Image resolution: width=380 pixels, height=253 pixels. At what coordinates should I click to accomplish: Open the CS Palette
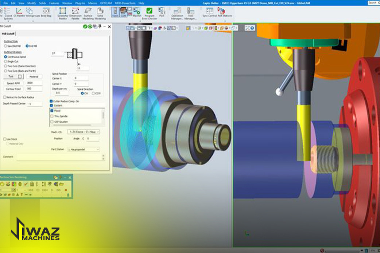point(19,12)
